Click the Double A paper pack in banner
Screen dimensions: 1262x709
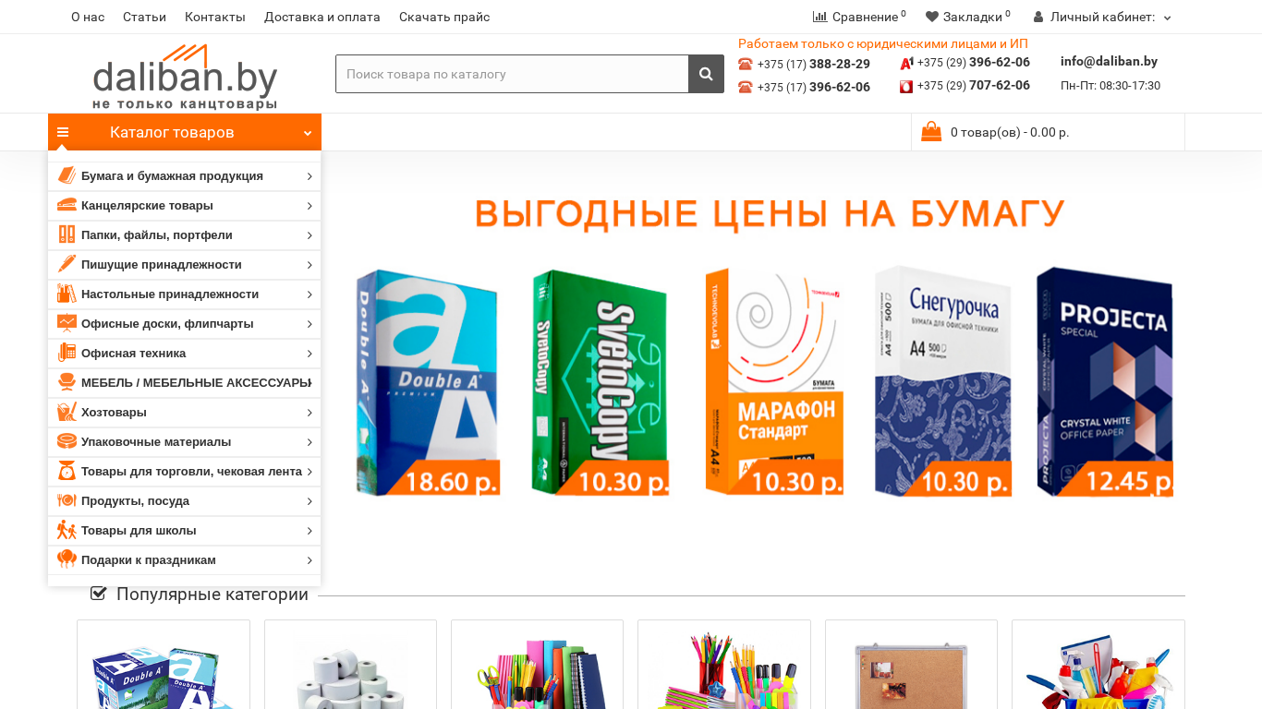point(428,381)
